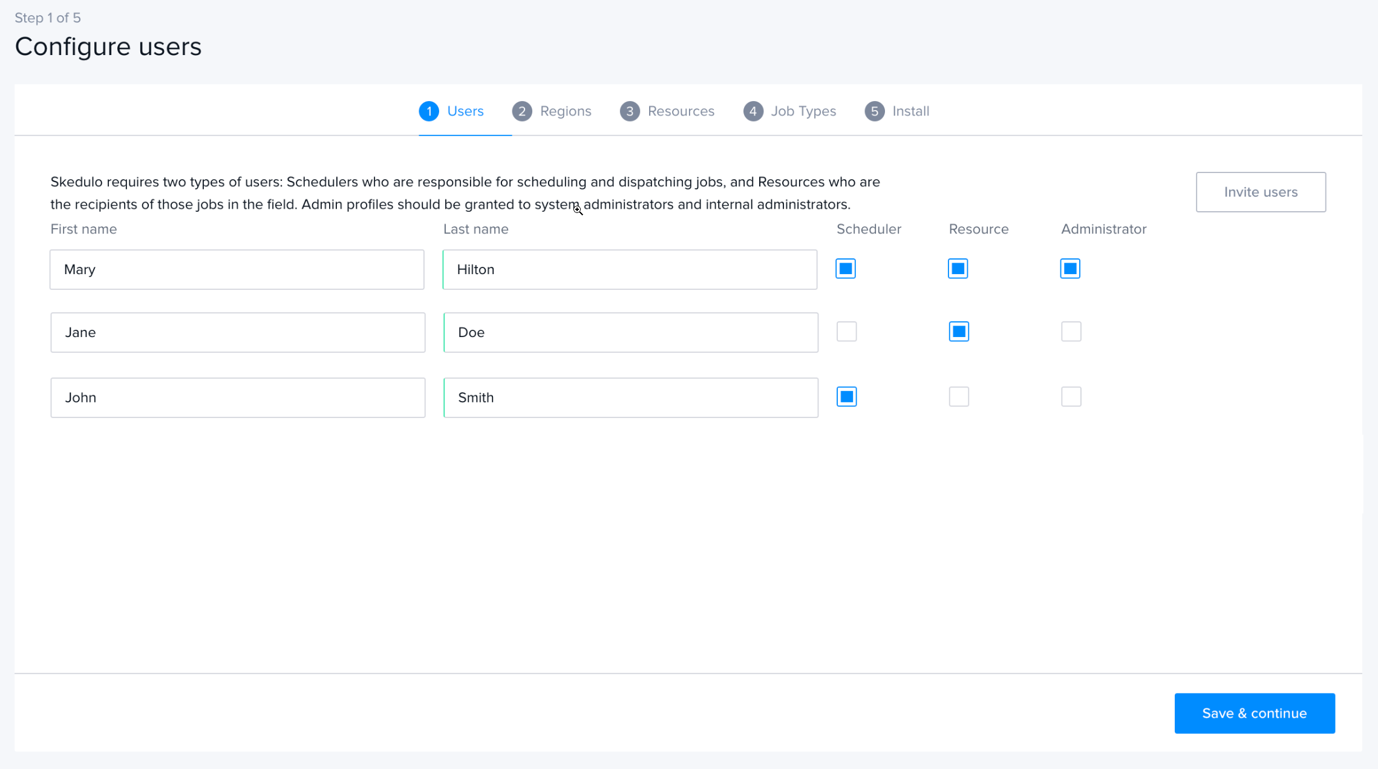1378x769 pixels.
Task: Click the Regions step circle icon
Action: click(522, 111)
